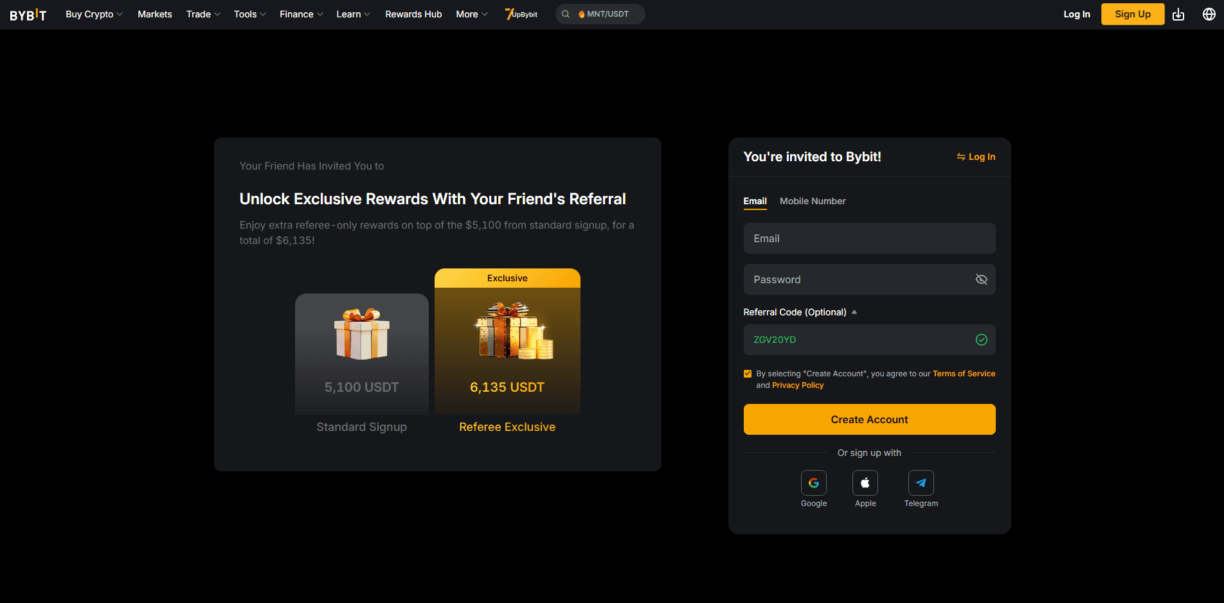
Task: Click the referral code valid checkmark icon
Action: (982, 340)
